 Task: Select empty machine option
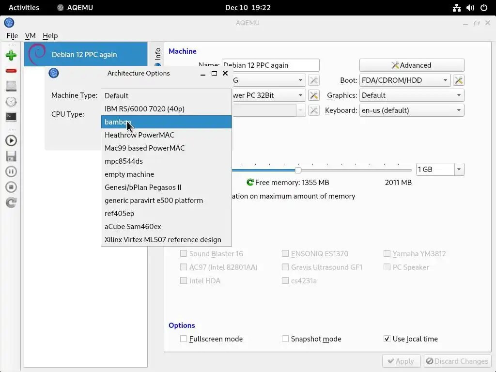(167, 174)
